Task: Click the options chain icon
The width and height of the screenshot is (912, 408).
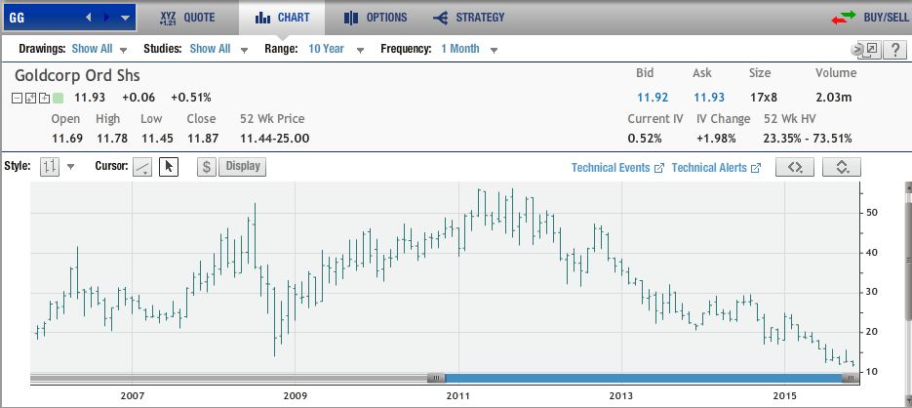Action: click(351, 18)
